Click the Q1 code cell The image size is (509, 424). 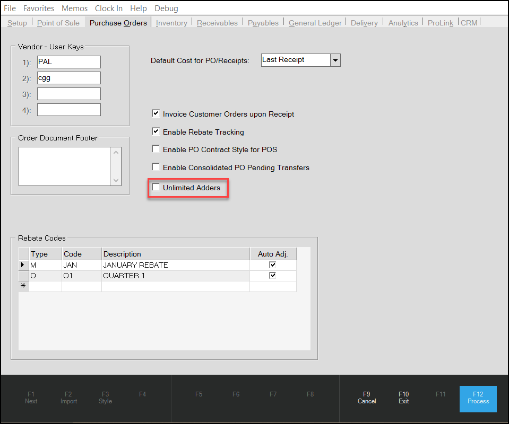click(x=82, y=276)
